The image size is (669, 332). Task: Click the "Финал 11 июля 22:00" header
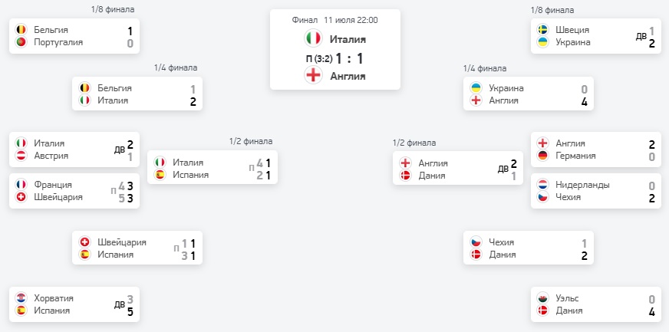(x=334, y=20)
